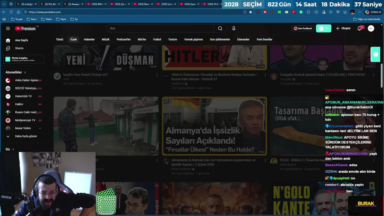Image resolution: width=384 pixels, height=216 pixels.
Task: Open Murat Yetkin channel
Action: coord(23,128)
